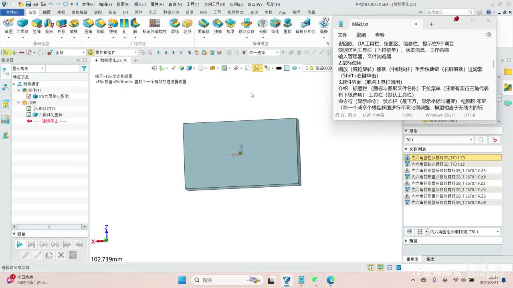Viewport: 513px width, 288px height.
Task: Collapse the 鼠标操作 root tree node
Action: point(14,84)
